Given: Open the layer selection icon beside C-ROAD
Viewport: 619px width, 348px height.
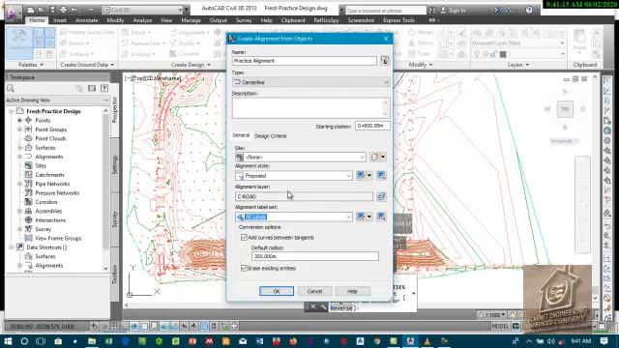Looking at the screenshot, I should [381, 196].
